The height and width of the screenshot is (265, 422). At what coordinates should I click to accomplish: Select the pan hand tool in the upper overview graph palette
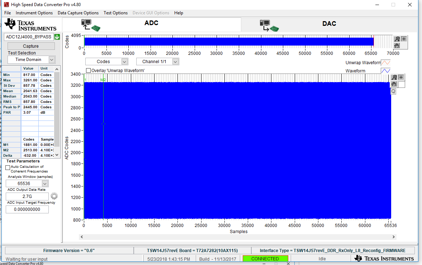tap(397, 46)
